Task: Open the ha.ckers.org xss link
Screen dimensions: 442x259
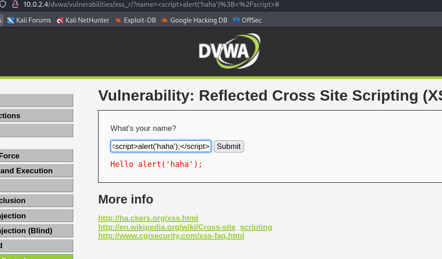Action: (x=148, y=218)
